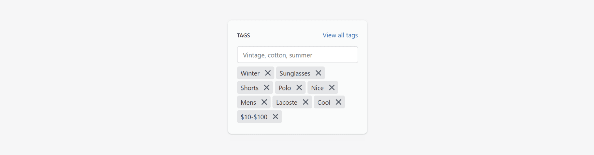Select the Shorts tag text
This screenshot has width=594, height=155.
(249, 88)
